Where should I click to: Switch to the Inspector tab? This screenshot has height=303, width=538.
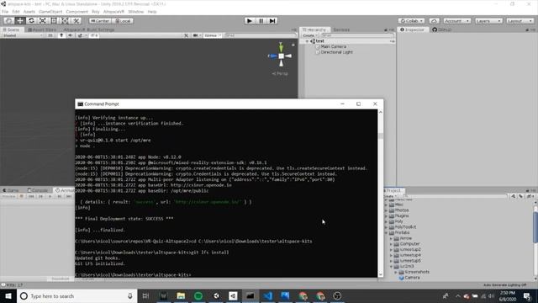412,30
